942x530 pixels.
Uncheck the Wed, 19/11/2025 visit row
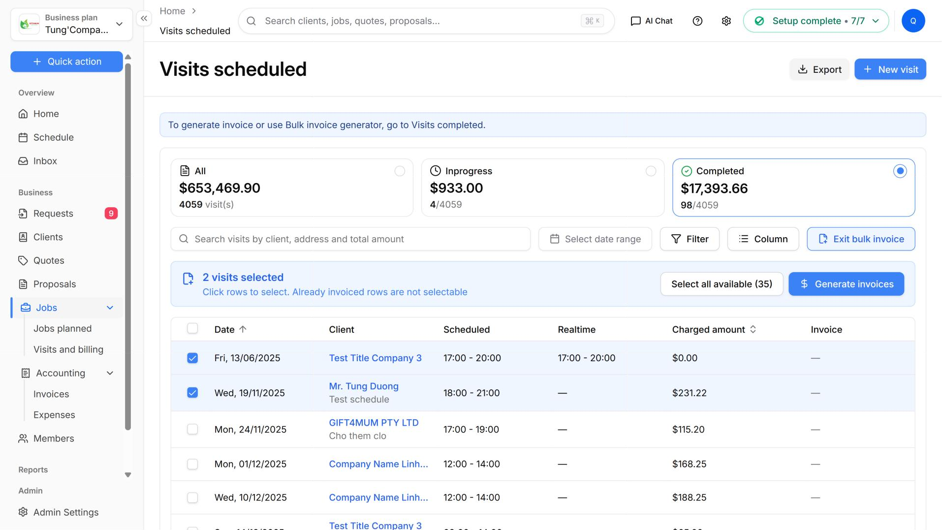pyautogui.click(x=192, y=393)
